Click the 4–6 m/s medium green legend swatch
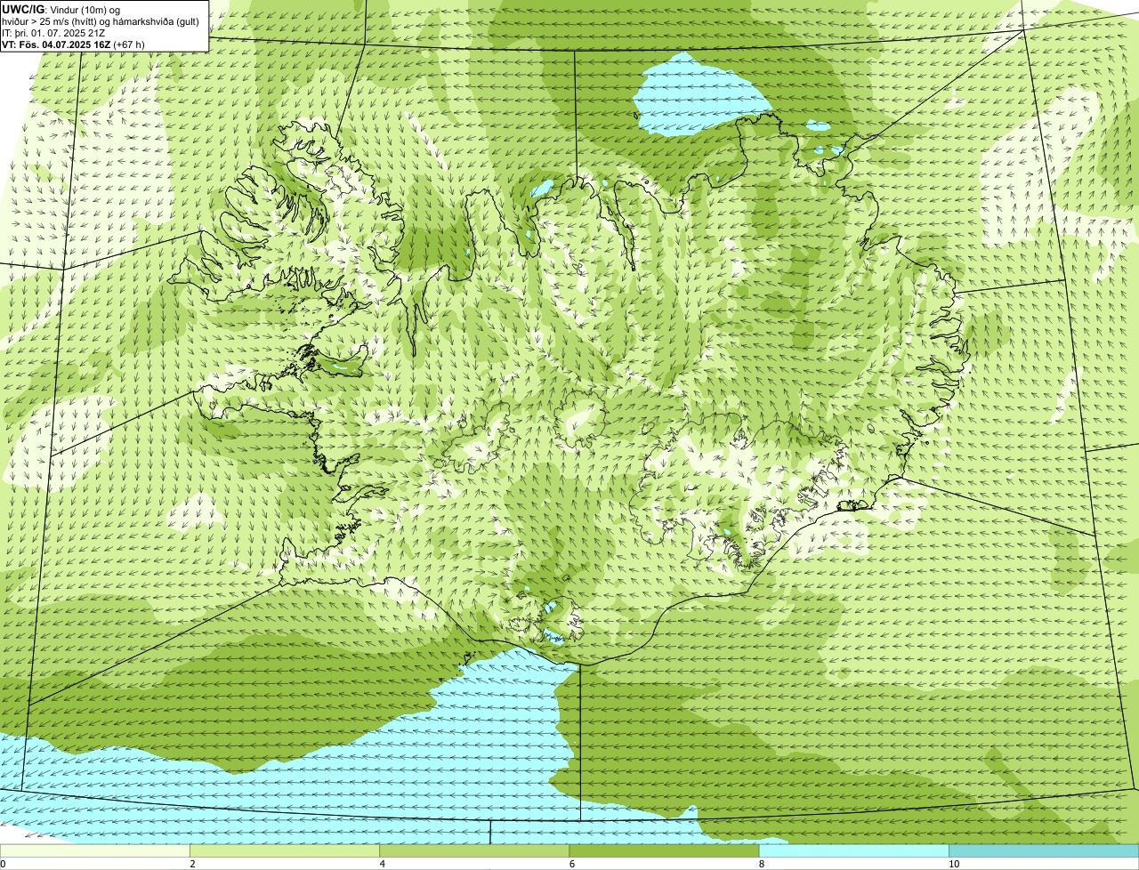 [x=473, y=851]
